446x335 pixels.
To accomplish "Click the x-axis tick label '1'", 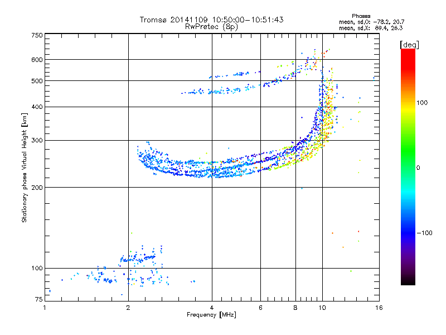I will click(x=45, y=308).
